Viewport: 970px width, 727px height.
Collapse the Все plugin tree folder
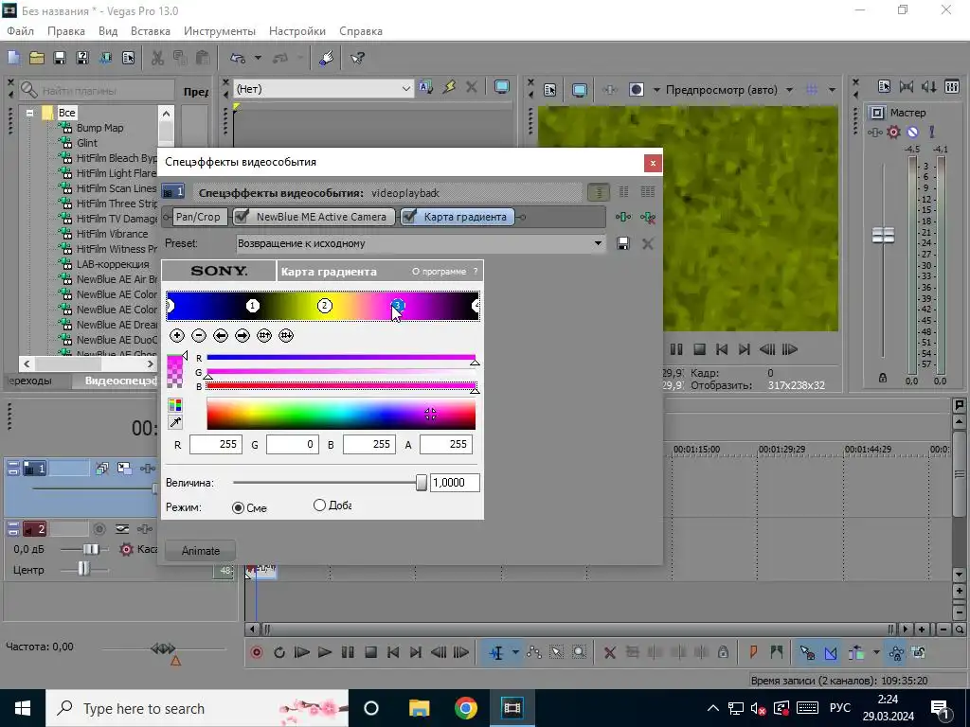pyautogui.click(x=29, y=113)
